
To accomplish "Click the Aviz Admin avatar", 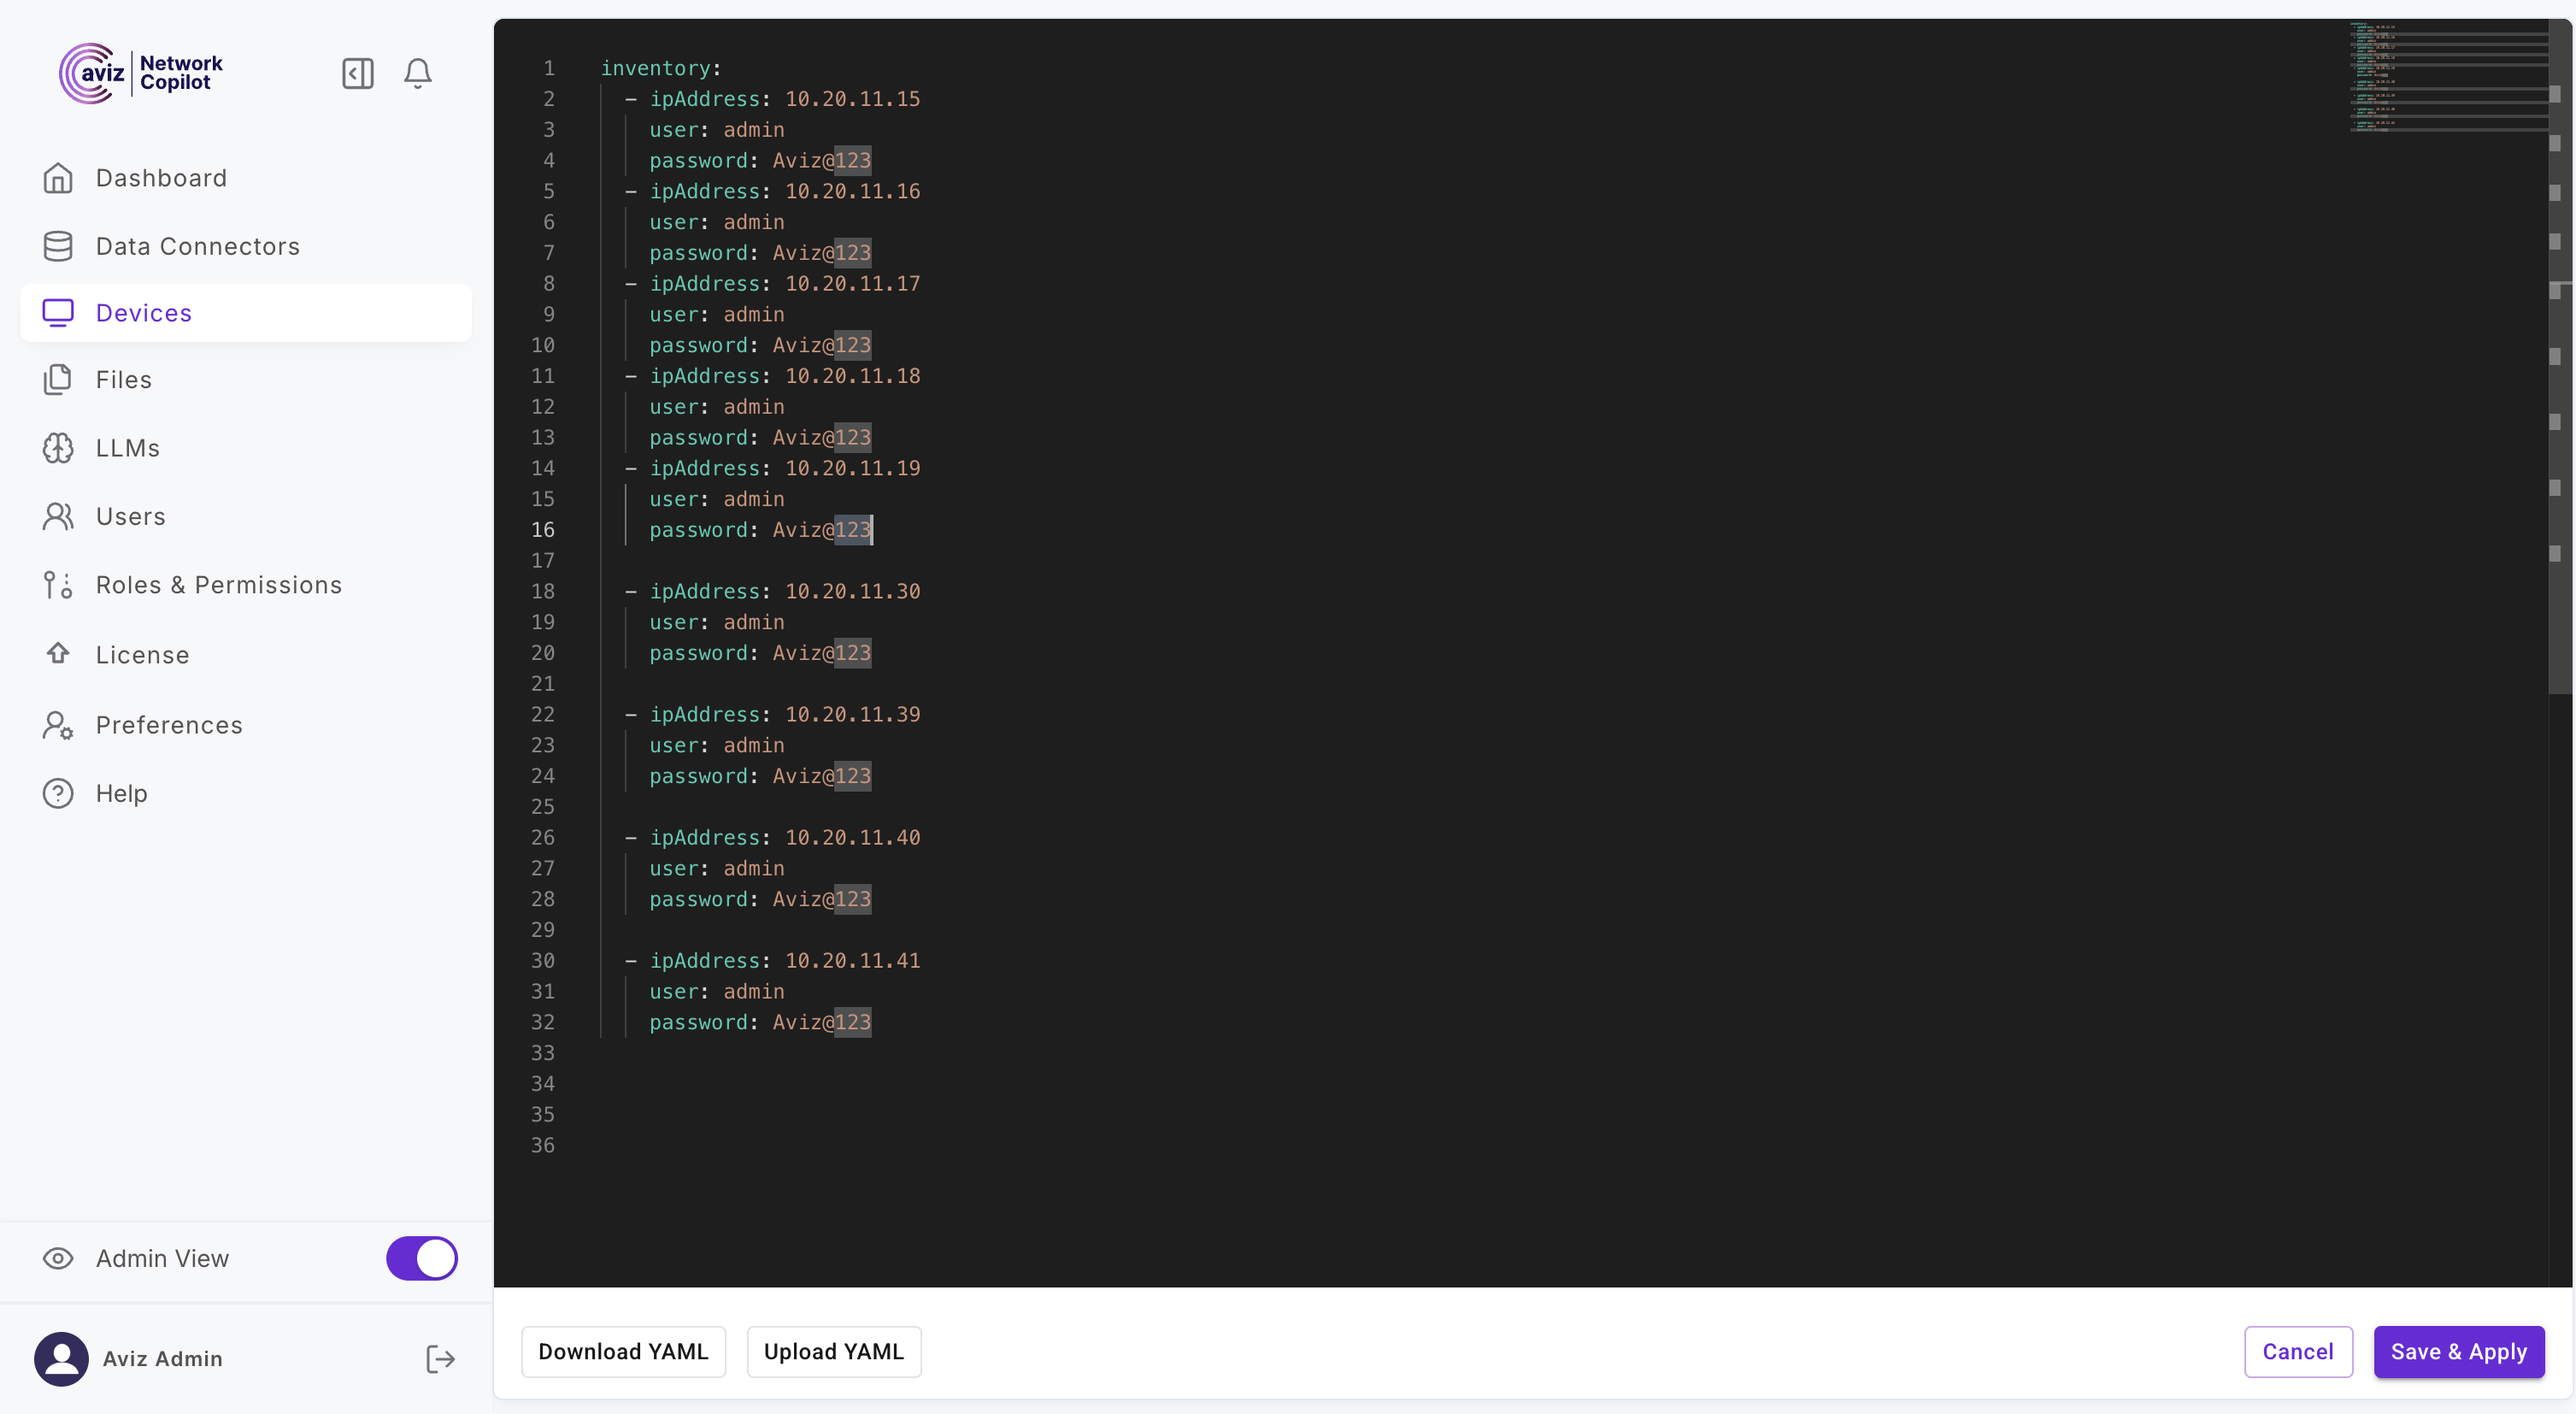I will pos(62,1358).
